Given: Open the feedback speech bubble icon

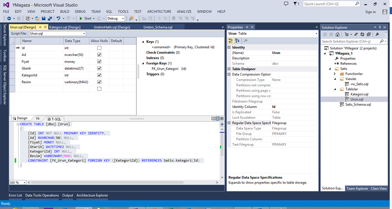Looking at the screenshot, I should 286,4.
